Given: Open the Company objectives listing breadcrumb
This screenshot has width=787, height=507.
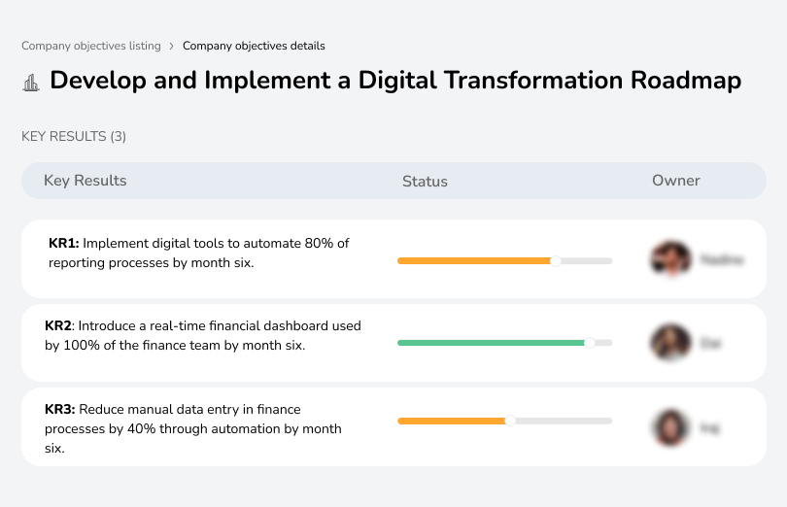Looking at the screenshot, I should 91,46.
